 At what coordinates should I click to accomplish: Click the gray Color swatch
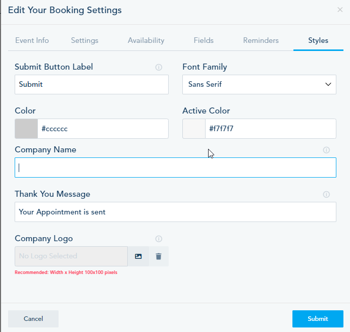[26, 129]
